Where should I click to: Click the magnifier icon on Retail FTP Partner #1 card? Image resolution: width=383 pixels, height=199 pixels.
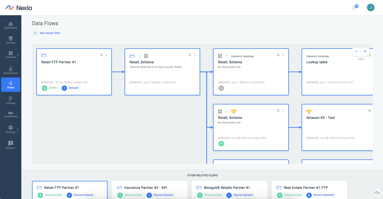[101, 55]
